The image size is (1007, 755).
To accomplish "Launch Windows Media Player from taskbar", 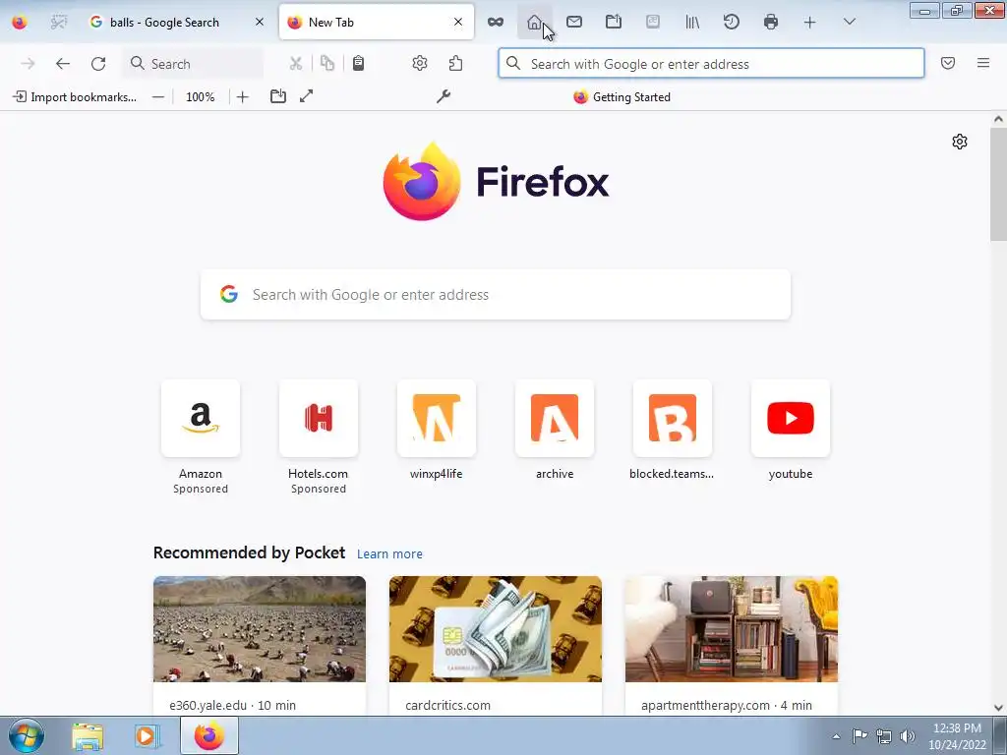I will (x=146, y=736).
